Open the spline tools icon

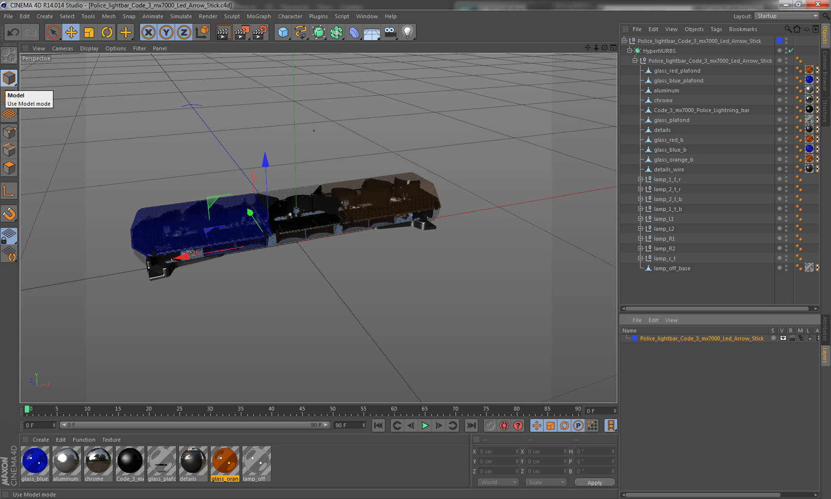point(301,33)
